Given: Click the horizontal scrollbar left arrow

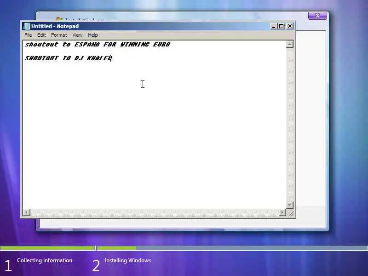Looking at the screenshot, I should pyautogui.click(x=27, y=213).
